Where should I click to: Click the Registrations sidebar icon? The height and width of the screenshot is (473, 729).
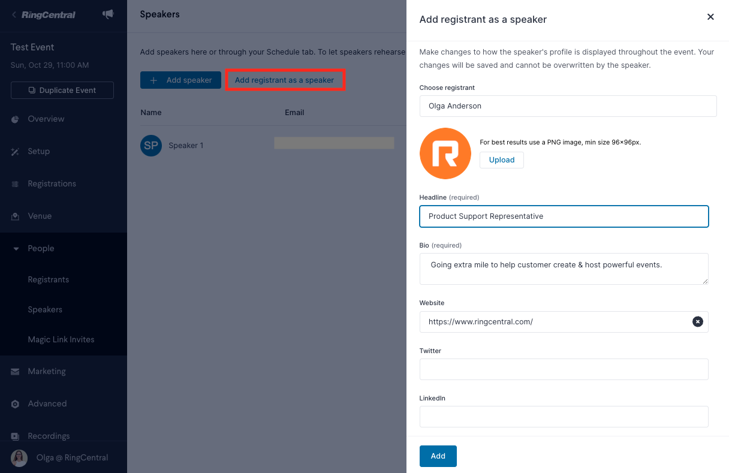(x=15, y=184)
